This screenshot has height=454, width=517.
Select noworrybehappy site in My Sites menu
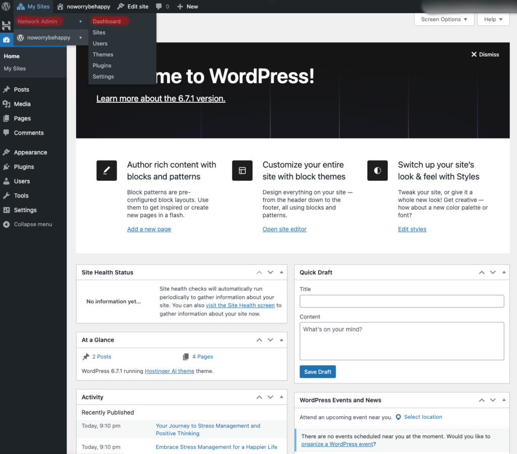tap(49, 37)
